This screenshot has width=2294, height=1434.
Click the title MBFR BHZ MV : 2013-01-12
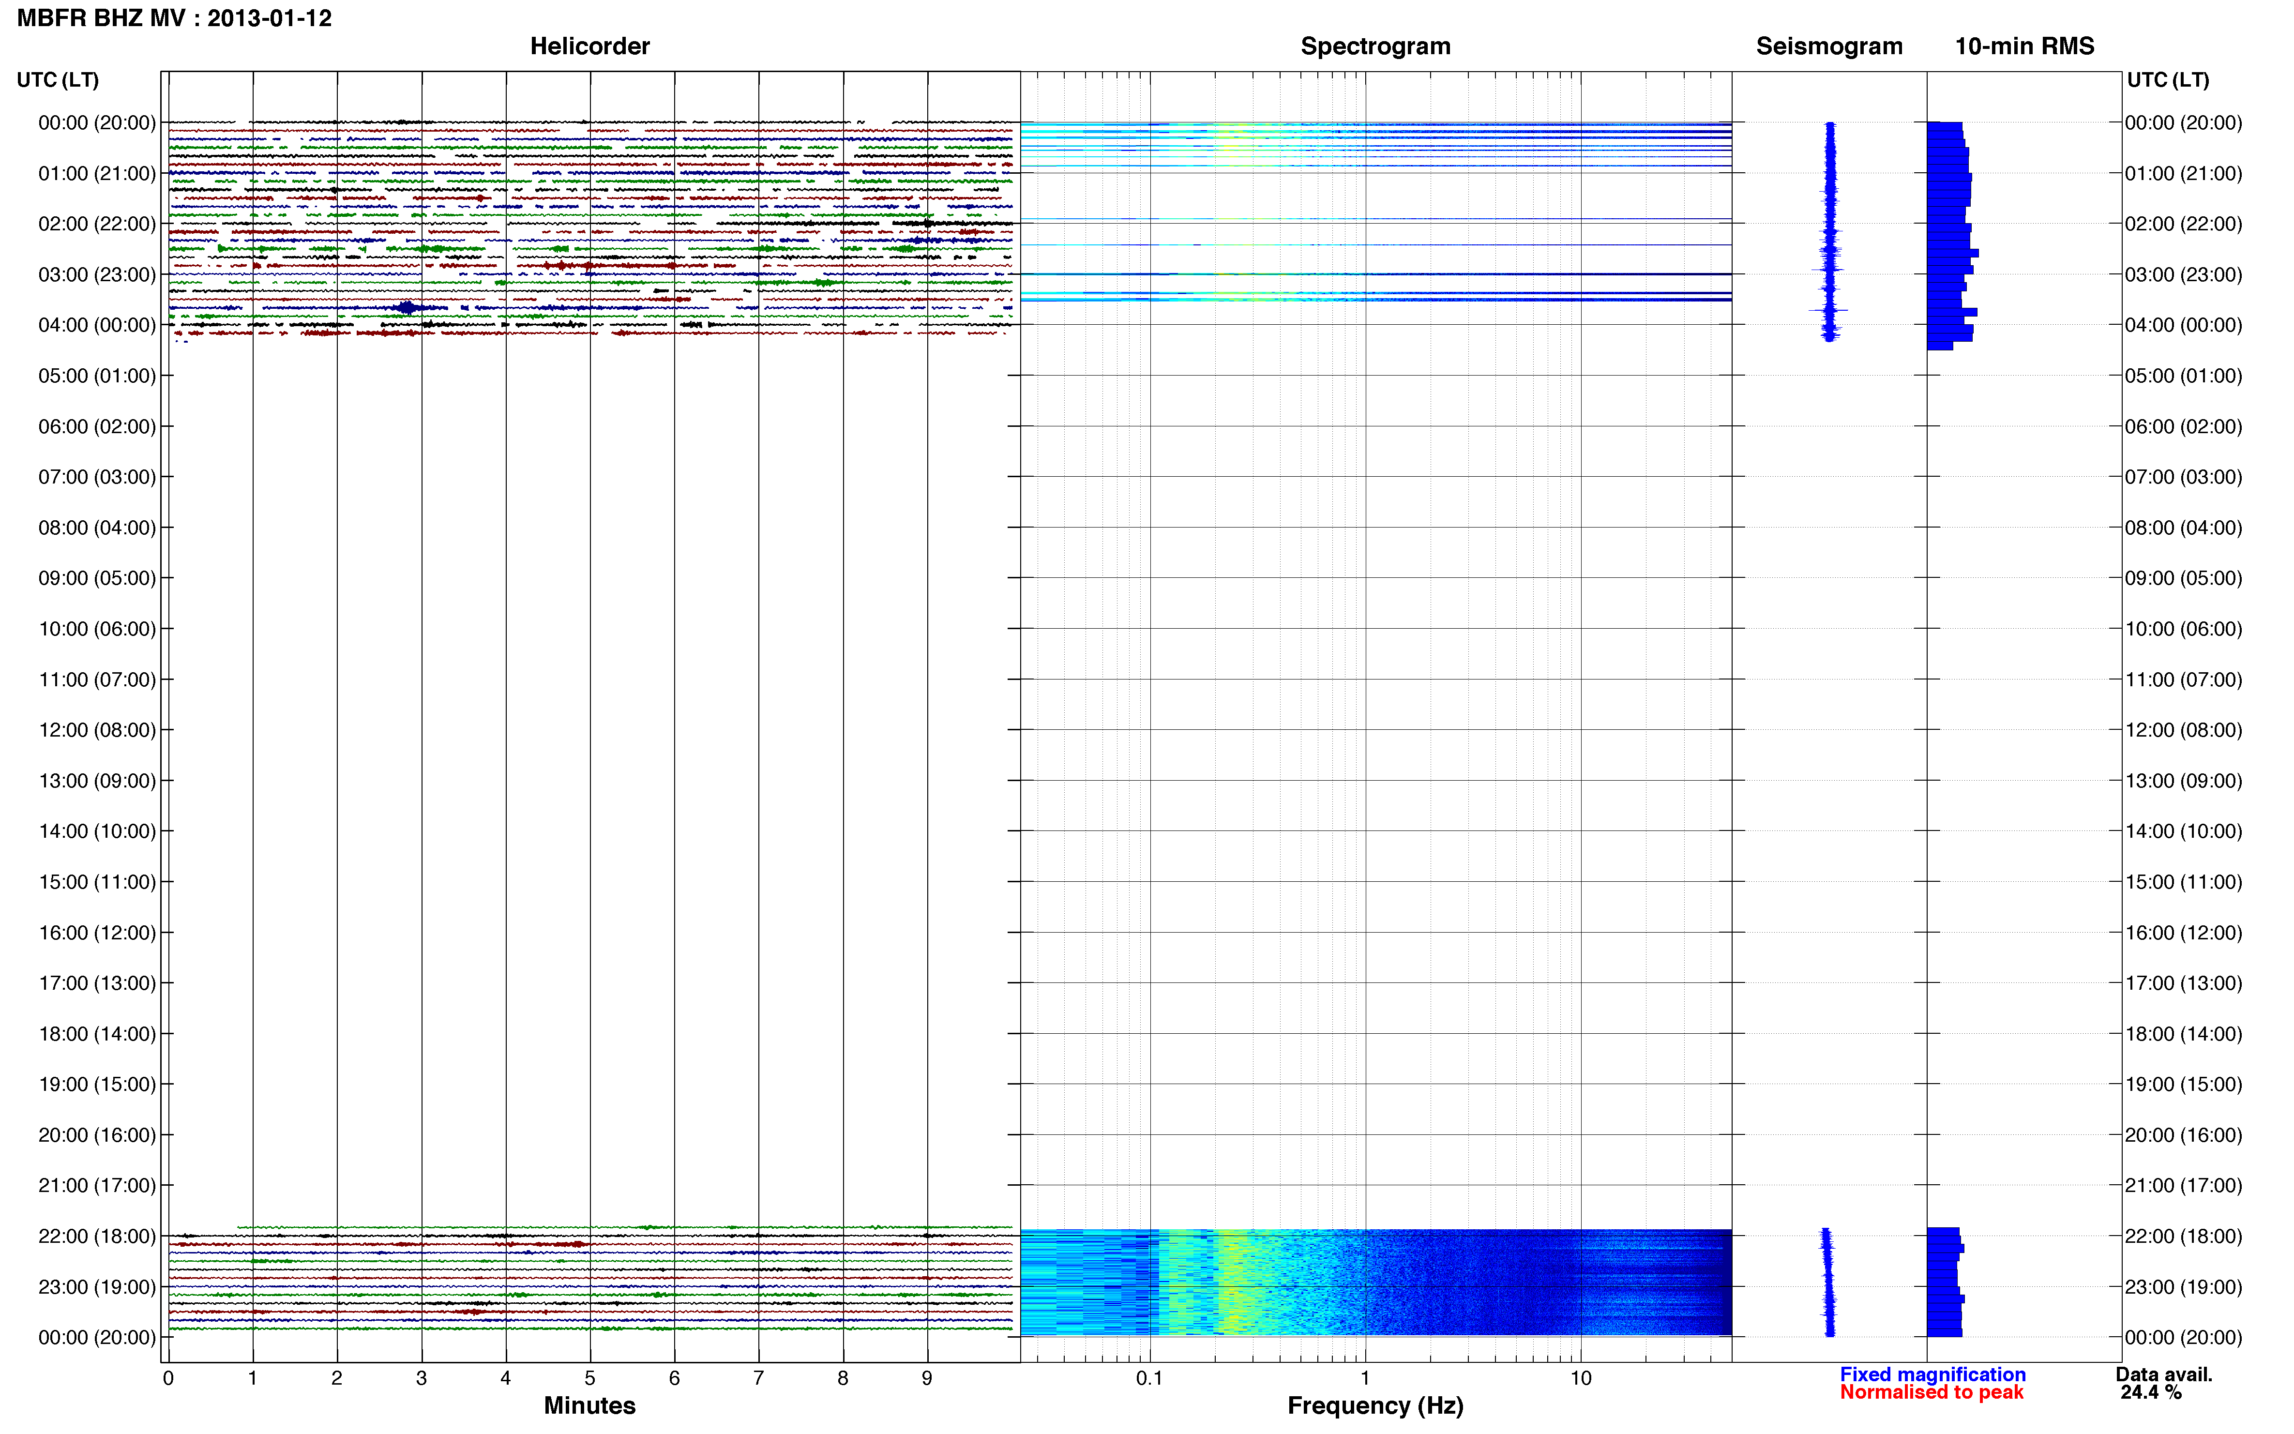pos(175,18)
